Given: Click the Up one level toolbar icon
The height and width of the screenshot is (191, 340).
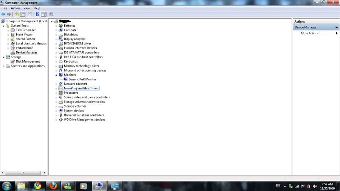Looking at the screenshot, I should tap(17, 14).
